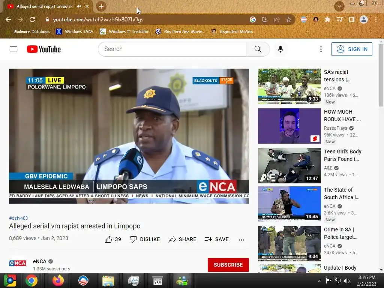
Task: Open A&E channel name
Action: pyautogui.click(x=328, y=168)
